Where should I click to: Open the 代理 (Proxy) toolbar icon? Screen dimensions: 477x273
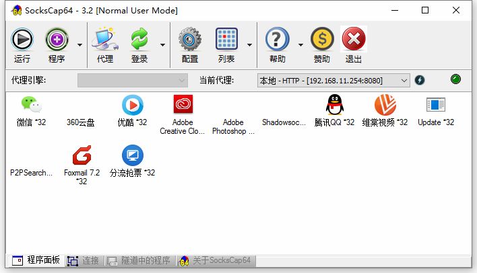[x=105, y=39]
